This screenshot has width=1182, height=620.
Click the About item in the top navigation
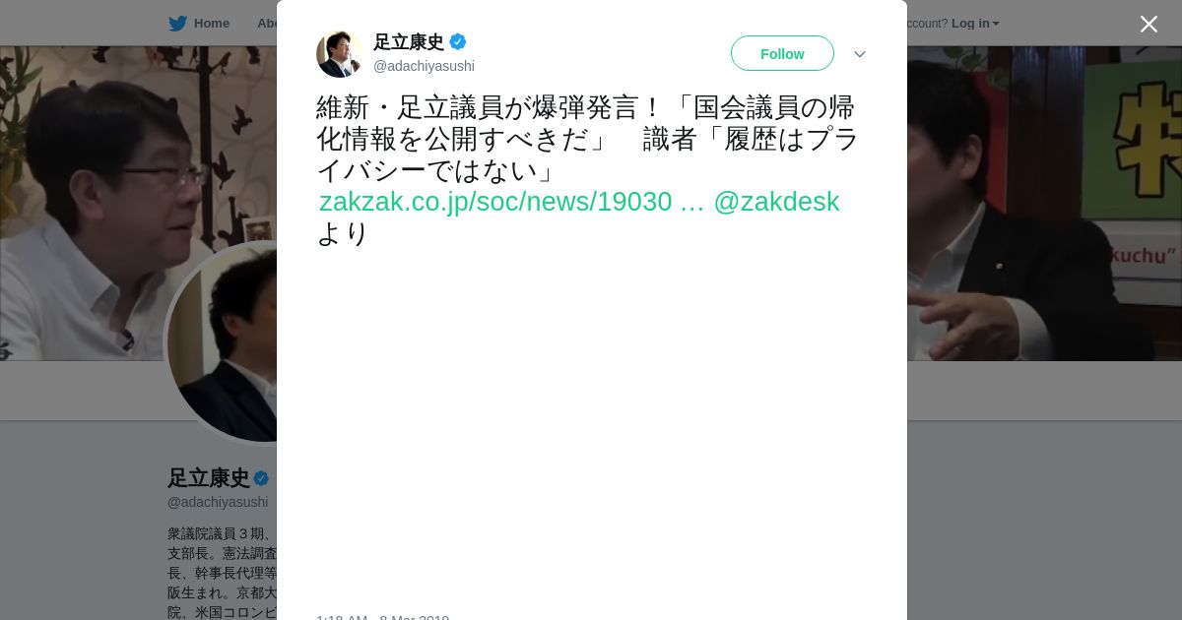[267, 24]
